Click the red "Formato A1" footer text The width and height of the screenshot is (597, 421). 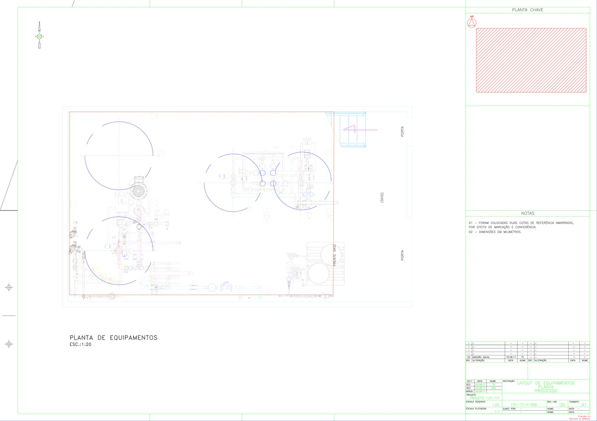[x=583, y=417]
